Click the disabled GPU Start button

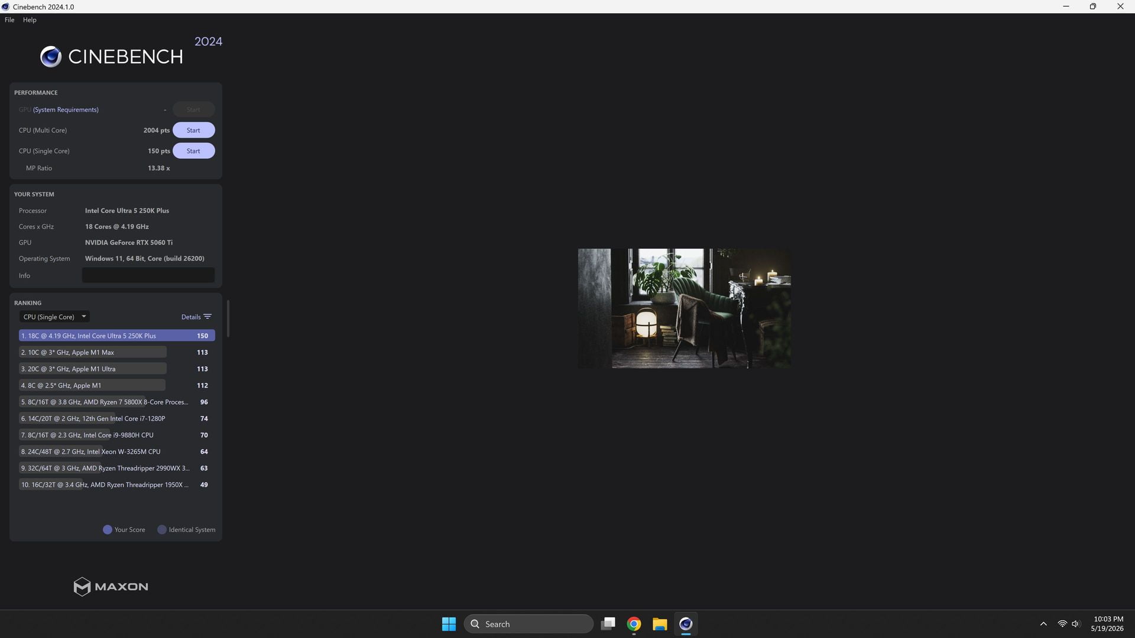point(193,109)
